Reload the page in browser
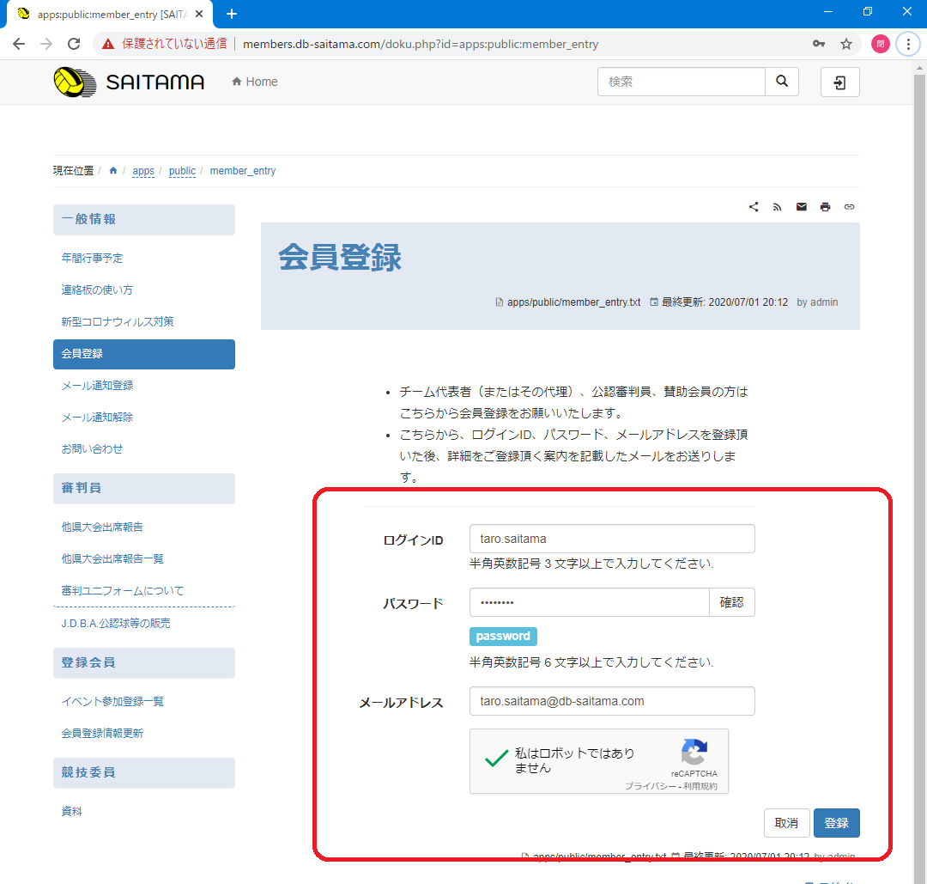Screen dimensions: 927x884 pos(74,44)
